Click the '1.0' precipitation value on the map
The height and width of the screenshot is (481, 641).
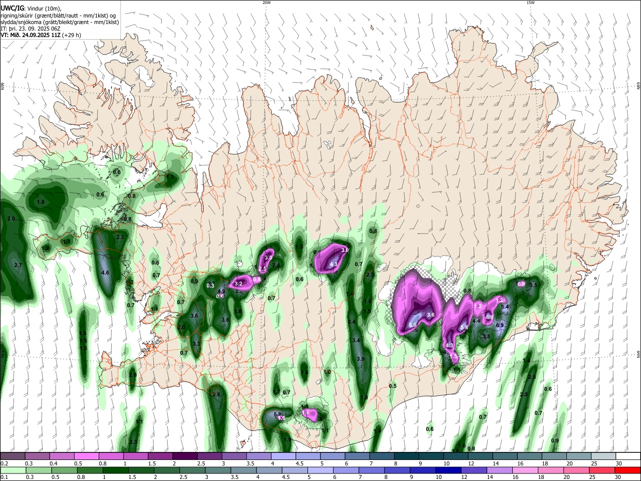tap(327, 372)
